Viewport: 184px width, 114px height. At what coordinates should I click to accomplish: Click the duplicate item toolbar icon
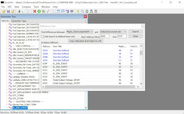click(x=43, y=11)
